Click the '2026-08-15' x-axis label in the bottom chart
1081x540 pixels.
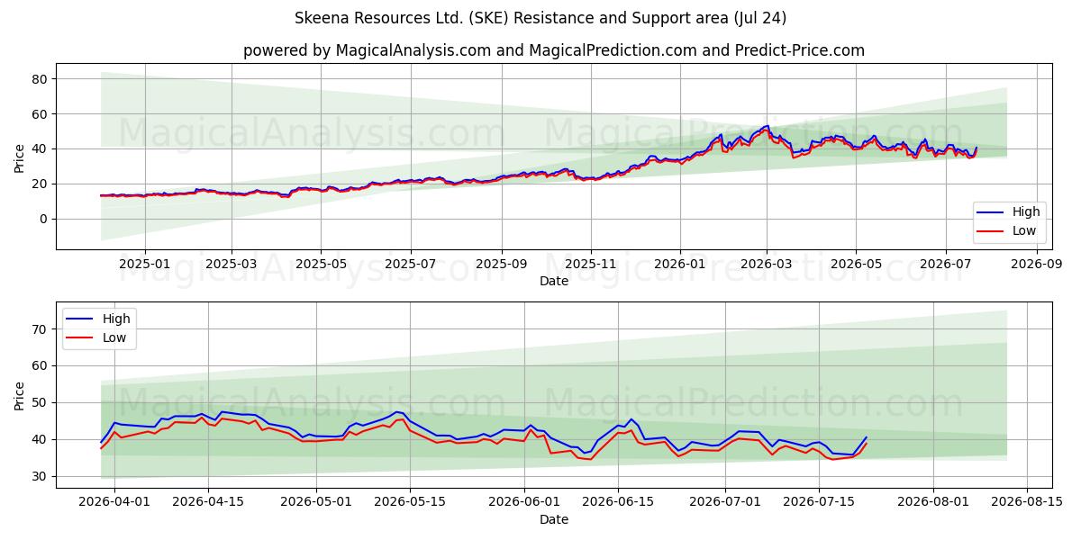1027,503
